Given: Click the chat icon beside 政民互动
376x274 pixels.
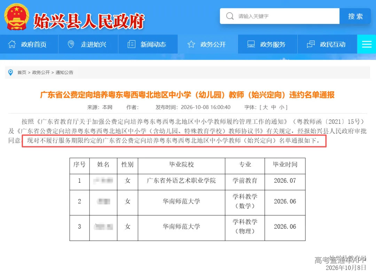Looking at the screenshot, I should point(311,44).
